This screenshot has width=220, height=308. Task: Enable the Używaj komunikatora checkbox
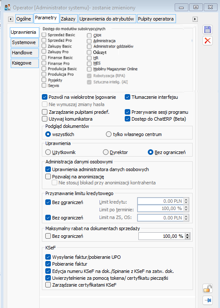(45, 119)
